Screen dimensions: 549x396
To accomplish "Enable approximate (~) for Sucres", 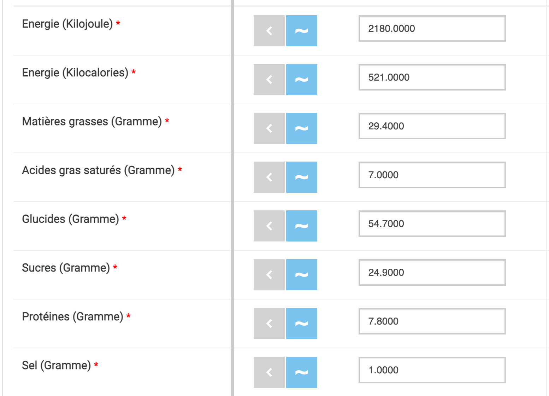I will (302, 275).
